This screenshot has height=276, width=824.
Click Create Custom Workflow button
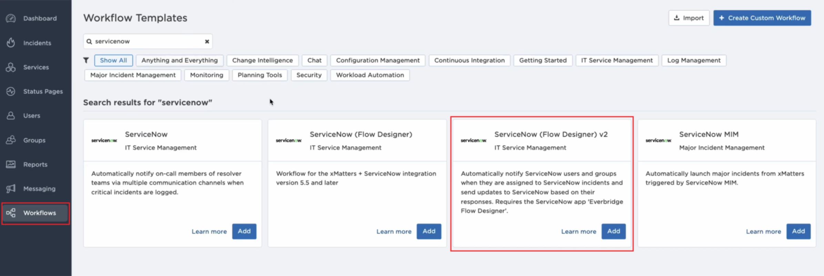(762, 18)
